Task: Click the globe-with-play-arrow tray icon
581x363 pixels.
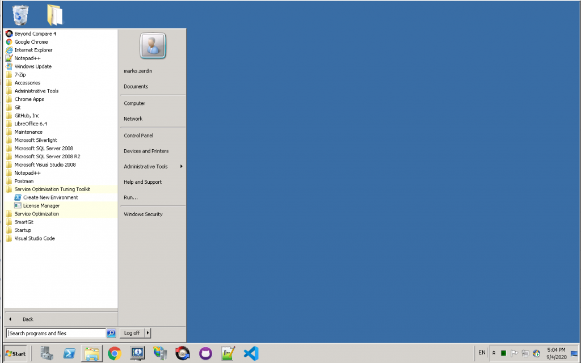Action: click(x=536, y=353)
